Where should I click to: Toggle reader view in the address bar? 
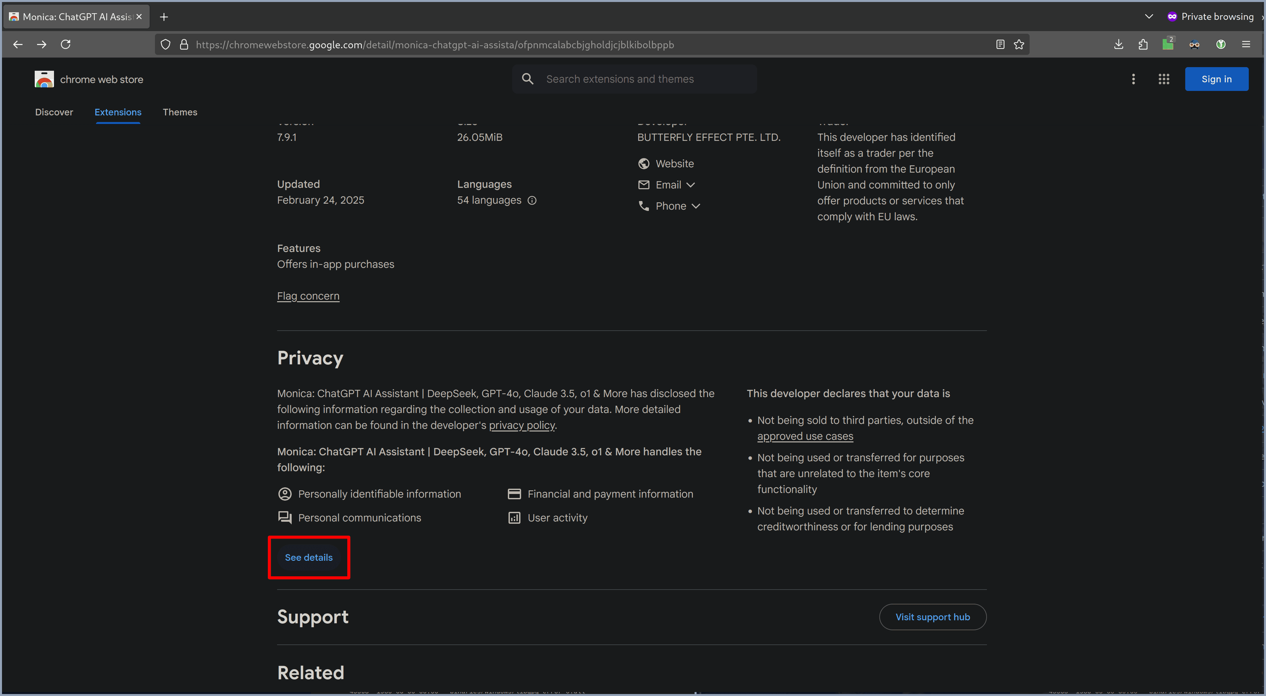(x=999, y=45)
